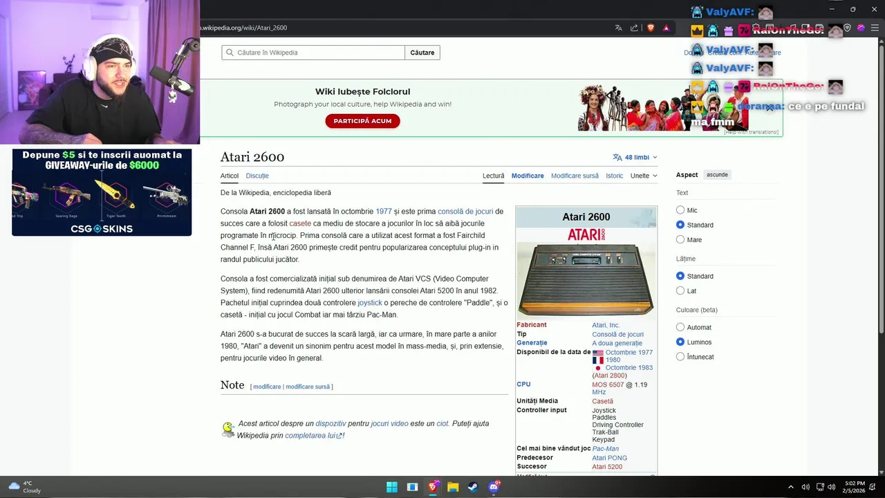Hide the Aspect panel with ascunde
885x498 pixels.
pyautogui.click(x=717, y=175)
